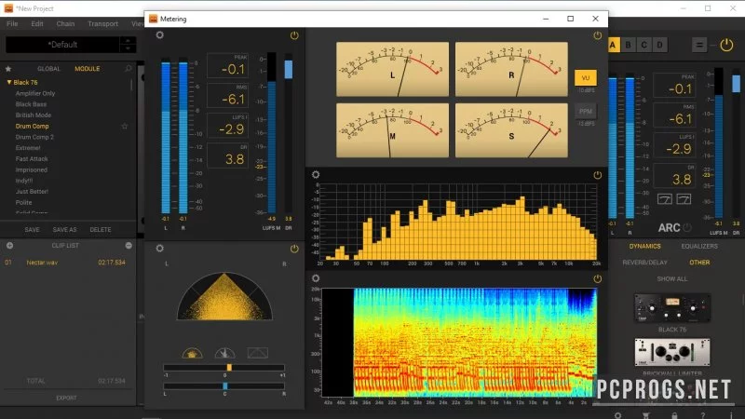Open spectrum analyzer settings gear
Image resolution: width=745 pixels, height=419 pixels.
click(316, 174)
